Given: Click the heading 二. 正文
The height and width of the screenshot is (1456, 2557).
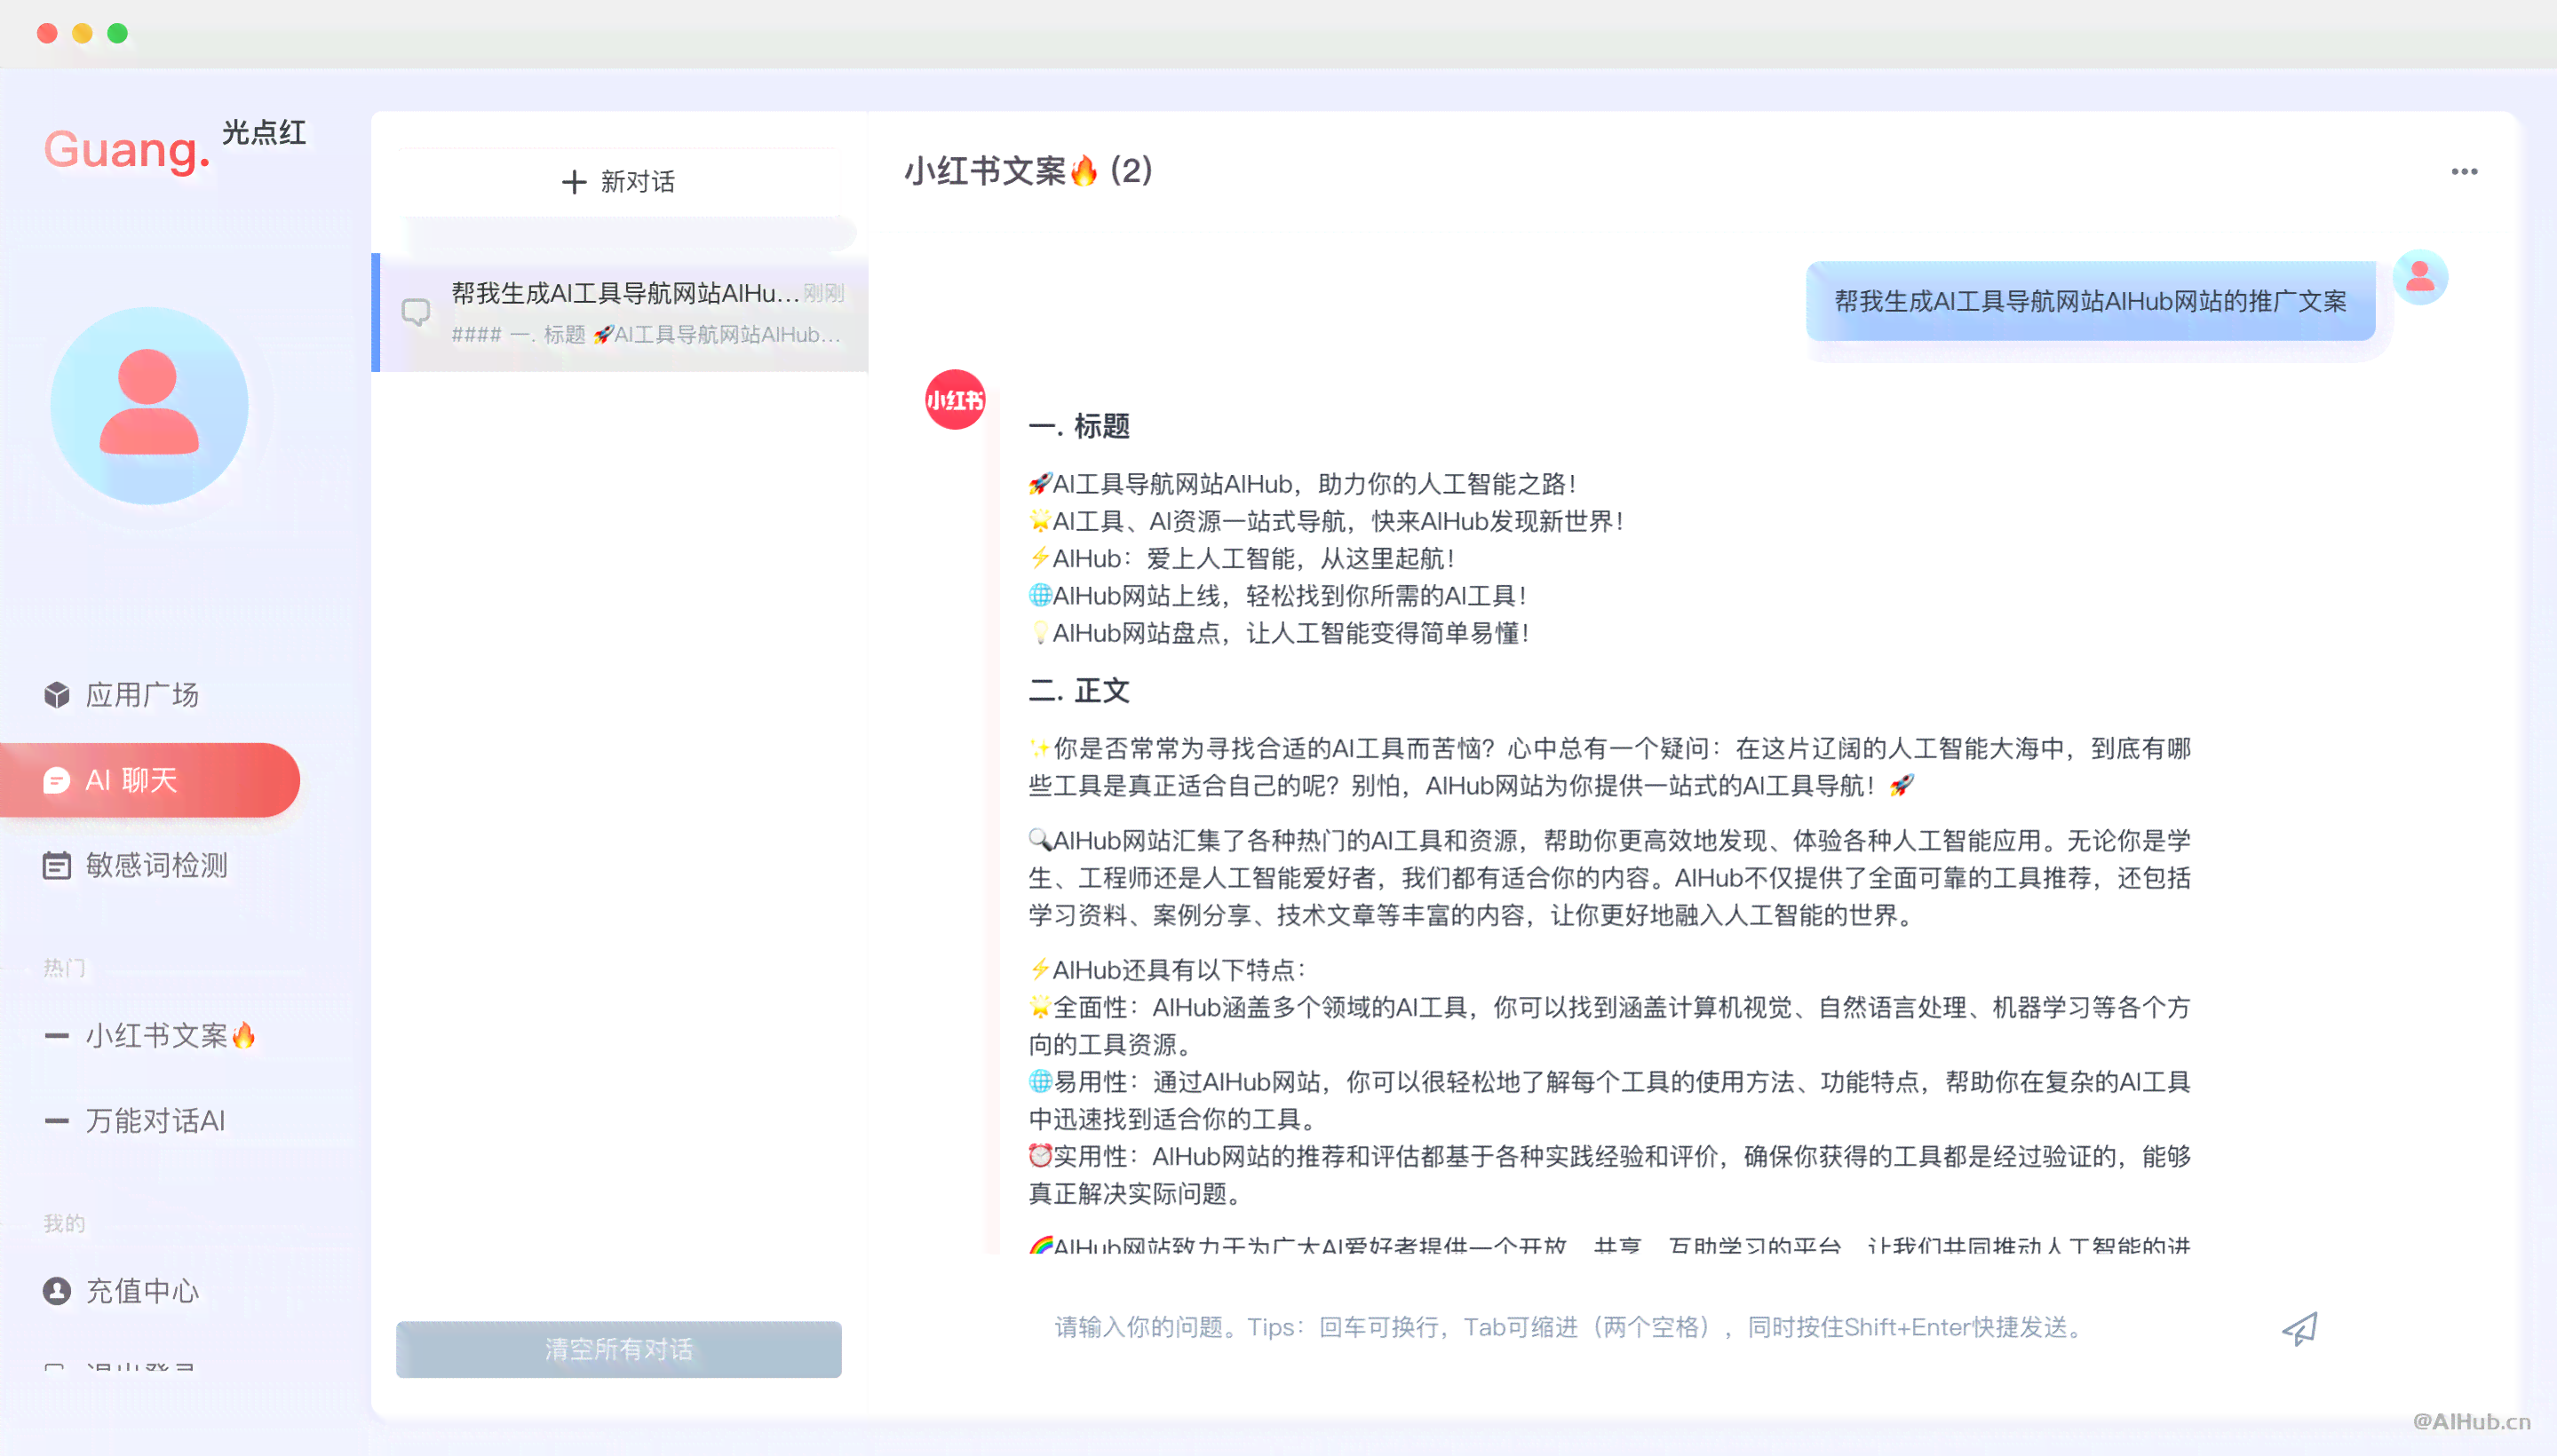Looking at the screenshot, I should click(x=1079, y=690).
